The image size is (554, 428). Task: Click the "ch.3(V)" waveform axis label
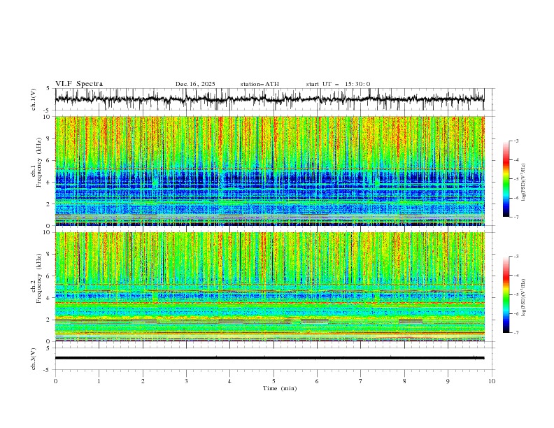34,359
